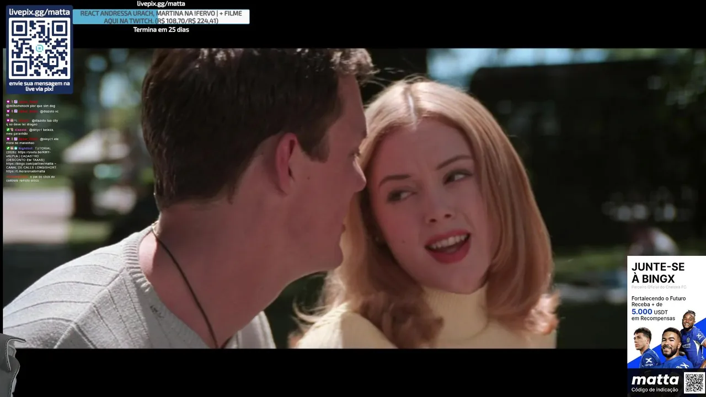This screenshot has width=706, height=397.
Task: Click the BingX ad players image
Action: (x=666, y=340)
